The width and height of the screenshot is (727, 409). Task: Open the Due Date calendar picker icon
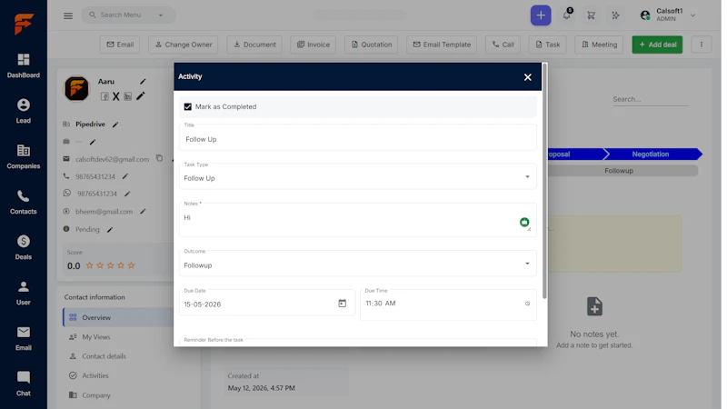coord(343,304)
